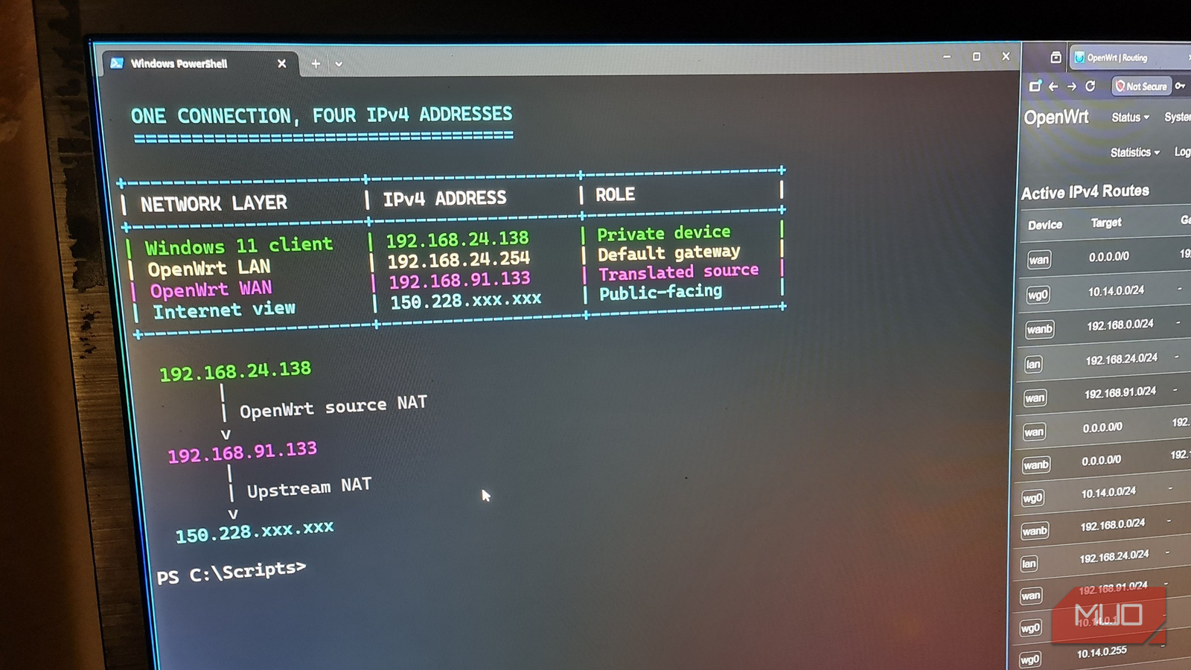This screenshot has width=1191, height=670.
Task: Go forward in the browser
Action: coord(1072,86)
